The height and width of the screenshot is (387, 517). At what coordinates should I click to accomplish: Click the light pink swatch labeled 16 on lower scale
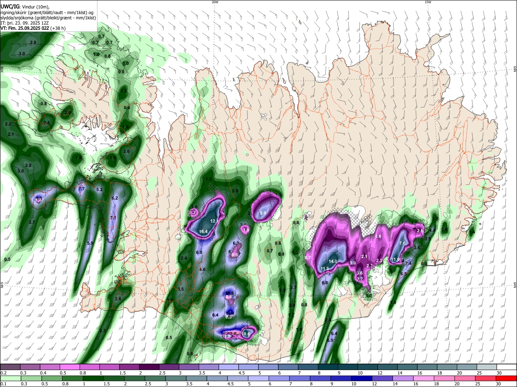pyautogui.click(x=424, y=378)
